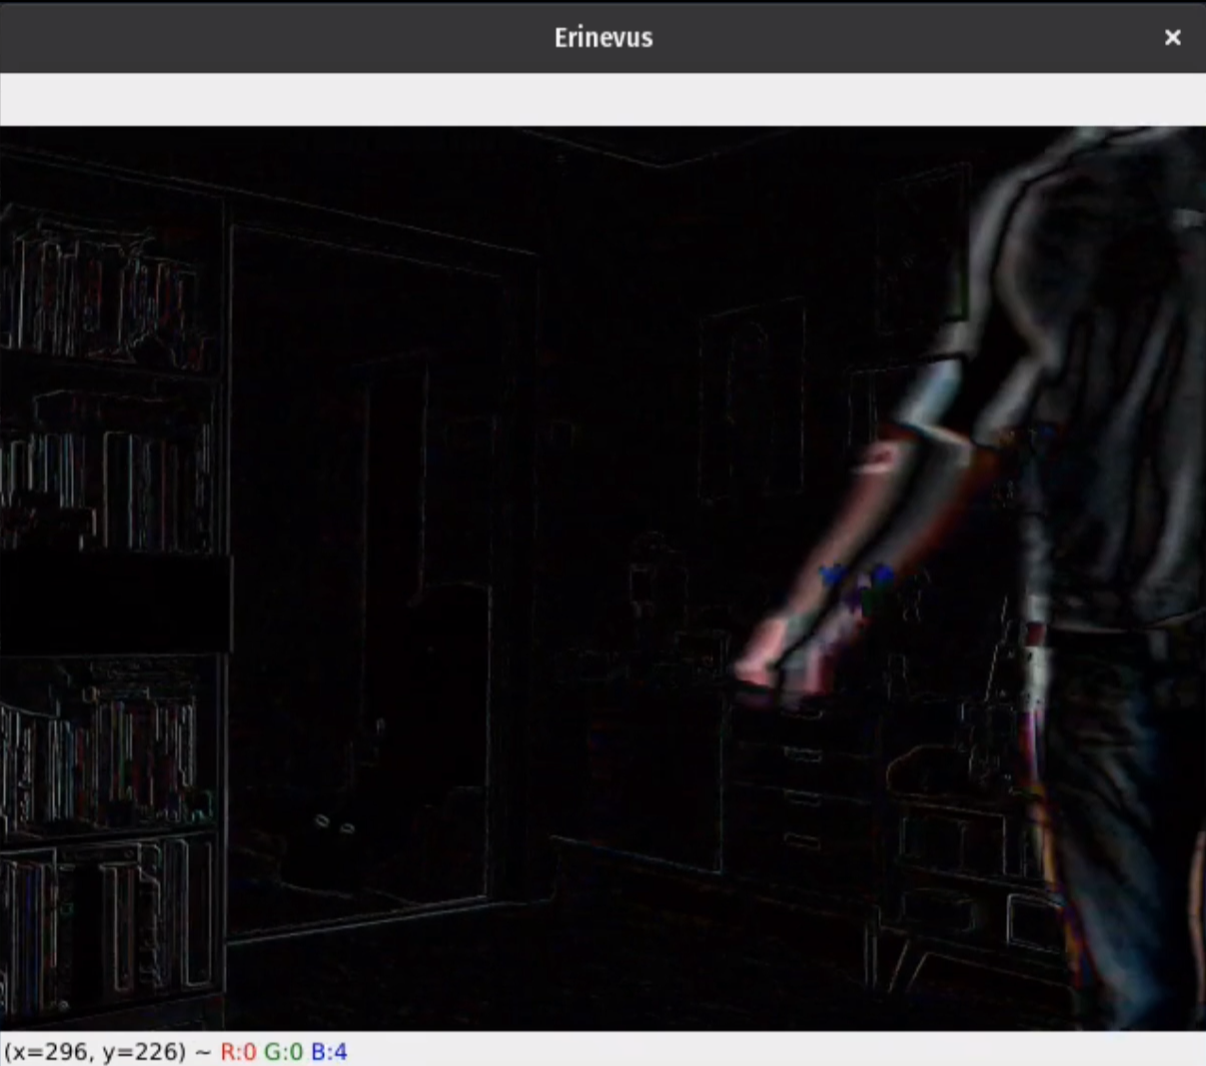Close the Erinevus window
The height and width of the screenshot is (1066, 1206).
click(1172, 37)
